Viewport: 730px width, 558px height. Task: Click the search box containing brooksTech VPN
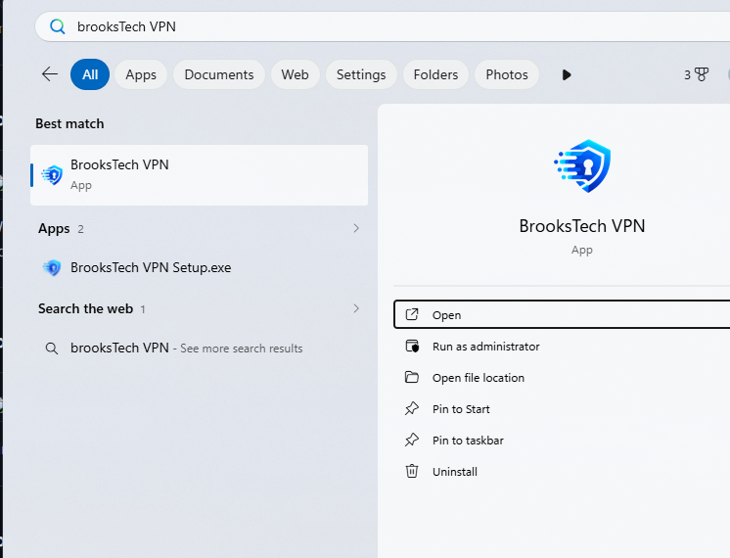[x=383, y=26]
